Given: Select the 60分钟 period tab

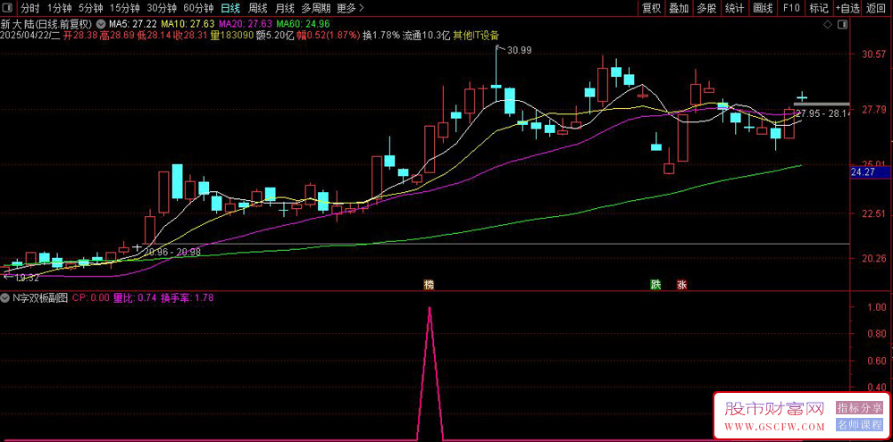Looking at the screenshot, I should coord(198,8).
